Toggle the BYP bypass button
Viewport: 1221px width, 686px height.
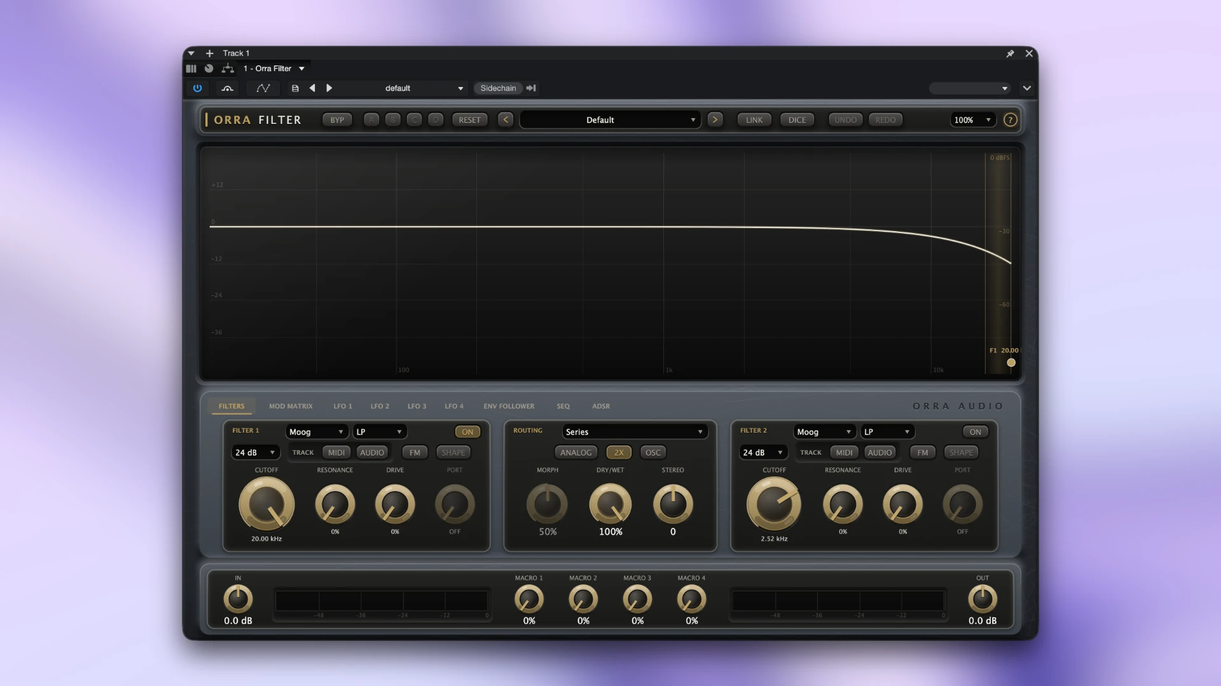(x=337, y=120)
